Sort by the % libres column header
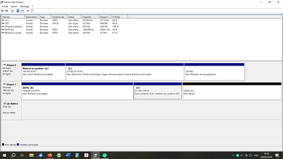The image size is (283, 159). tap(119, 17)
